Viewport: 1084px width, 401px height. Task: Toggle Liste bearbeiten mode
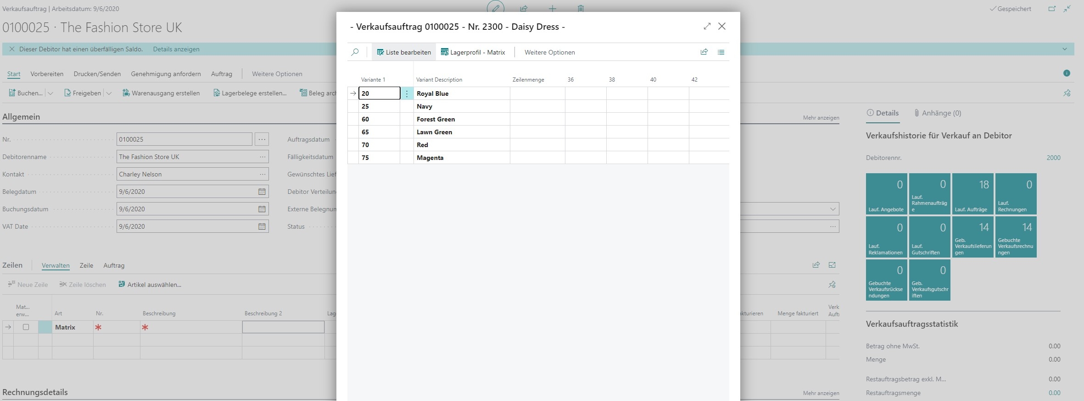pos(404,52)
